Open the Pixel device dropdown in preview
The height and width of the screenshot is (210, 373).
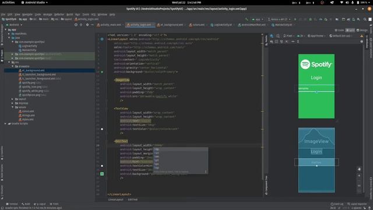288,36
